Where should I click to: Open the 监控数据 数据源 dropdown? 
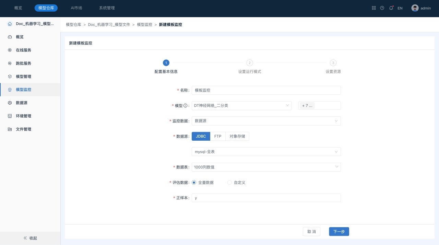[266, 121]
